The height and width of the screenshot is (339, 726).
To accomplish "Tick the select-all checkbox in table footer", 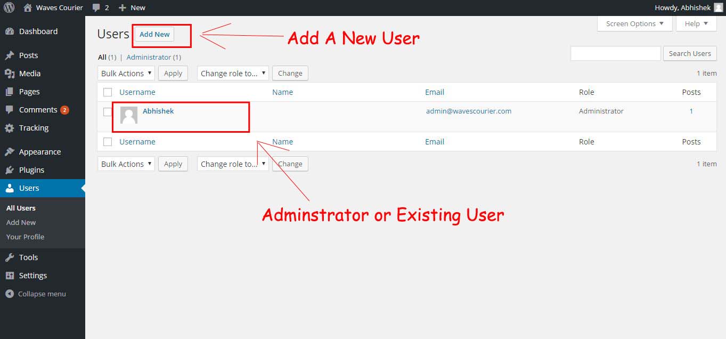I will (108, 142).
